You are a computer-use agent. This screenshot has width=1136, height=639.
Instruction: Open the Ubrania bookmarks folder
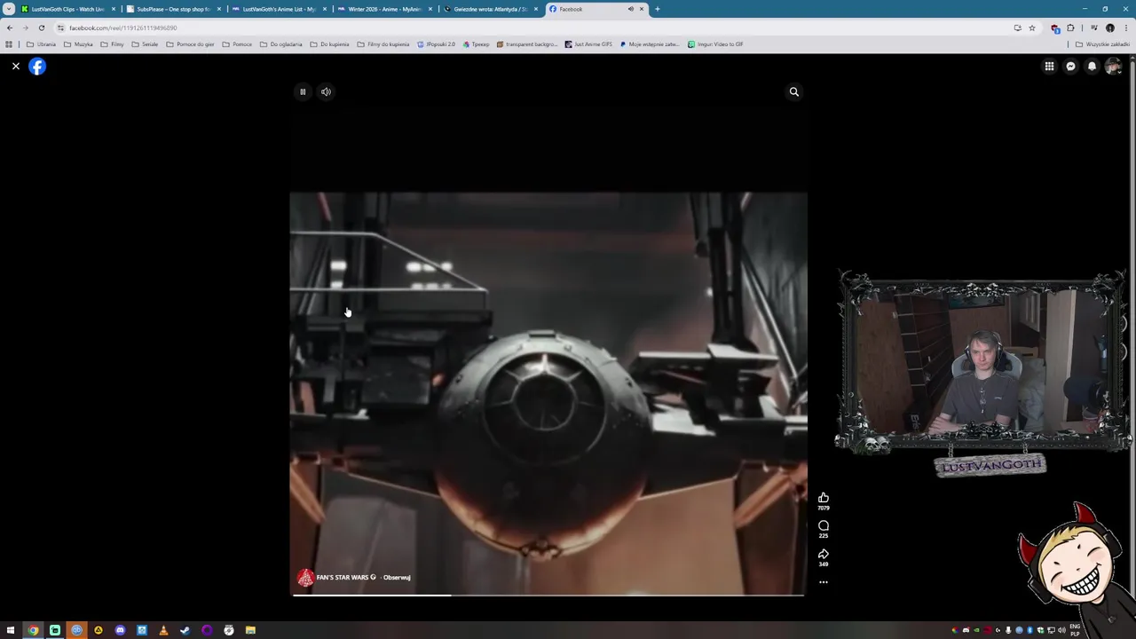click(42, 44)
